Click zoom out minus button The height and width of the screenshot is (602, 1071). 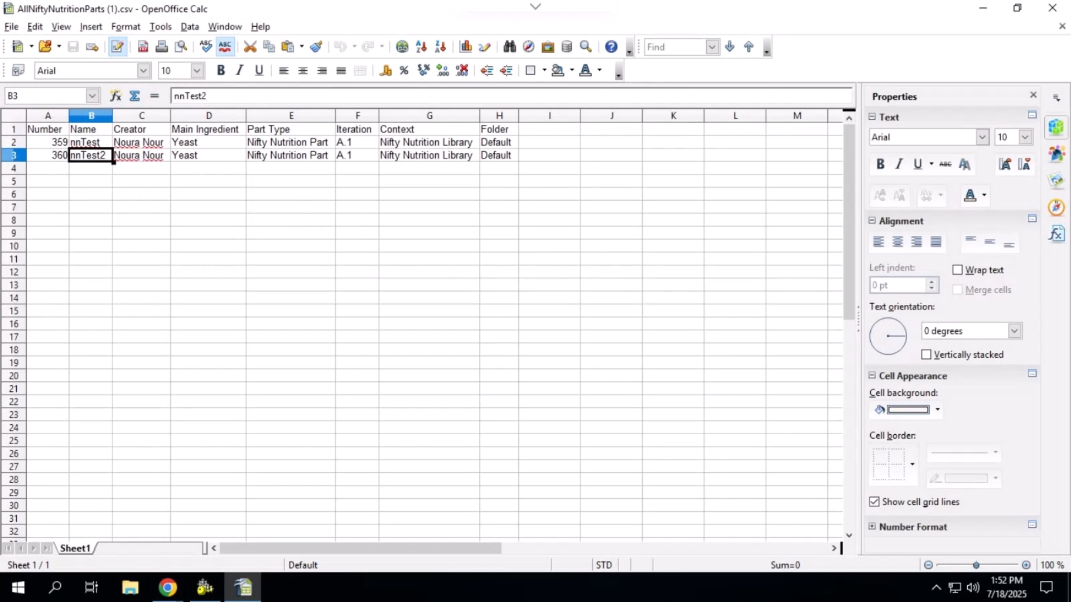tap(928, 565)
